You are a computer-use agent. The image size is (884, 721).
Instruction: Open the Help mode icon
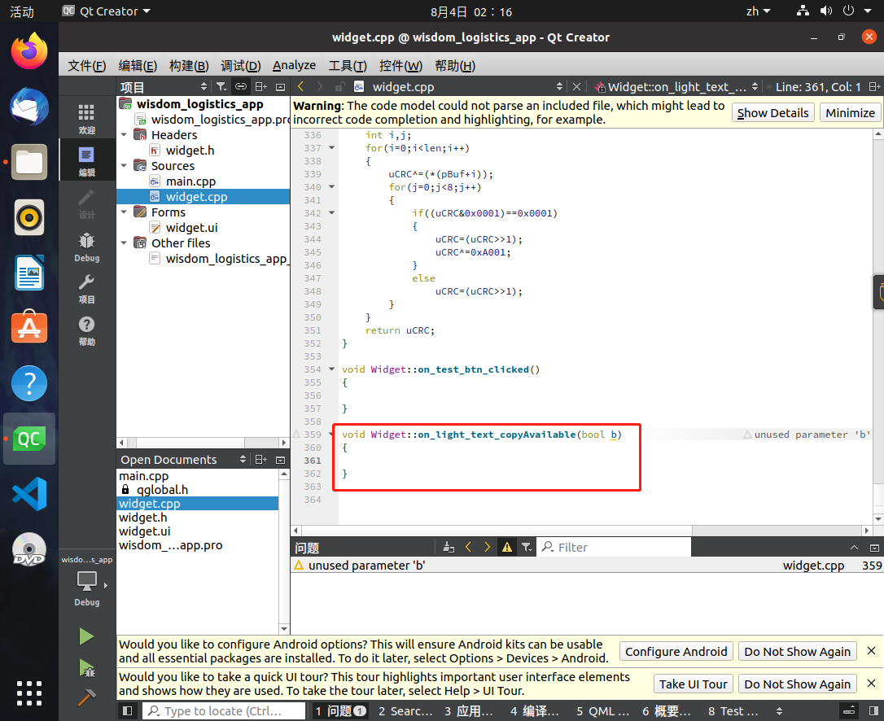(x=86, y=331)
